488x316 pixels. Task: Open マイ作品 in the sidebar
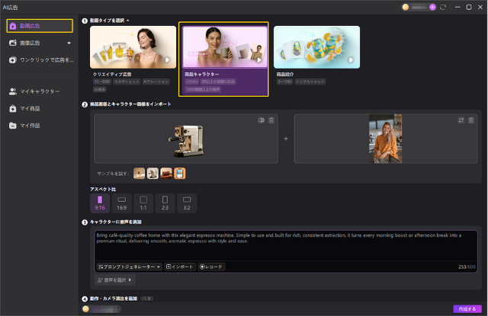[39, 126]
